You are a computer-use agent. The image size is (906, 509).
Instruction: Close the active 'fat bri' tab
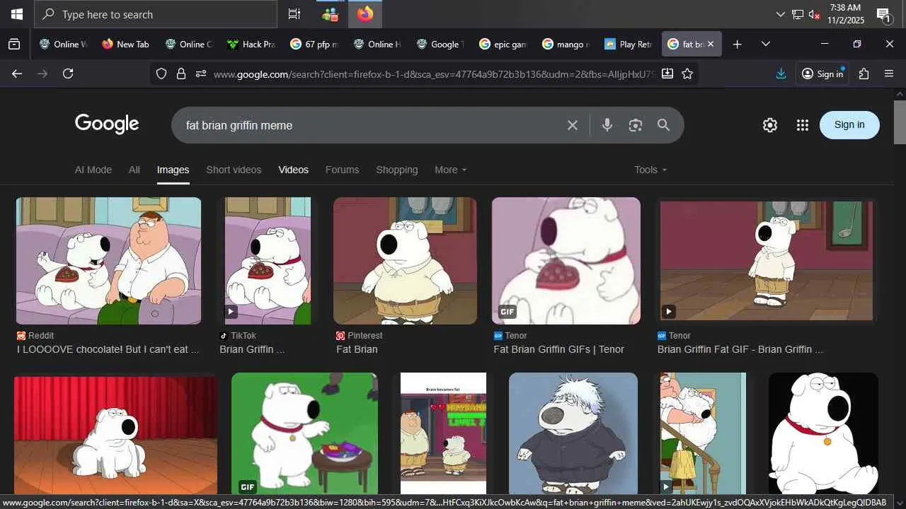click(711, 44)
